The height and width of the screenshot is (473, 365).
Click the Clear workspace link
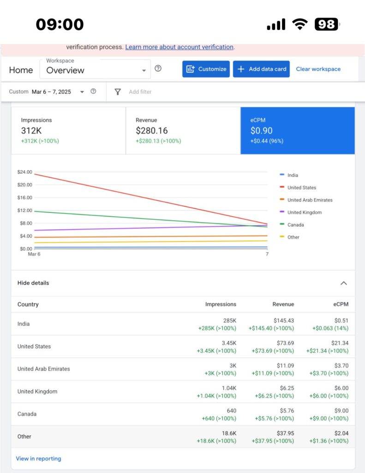coord(318,69)
